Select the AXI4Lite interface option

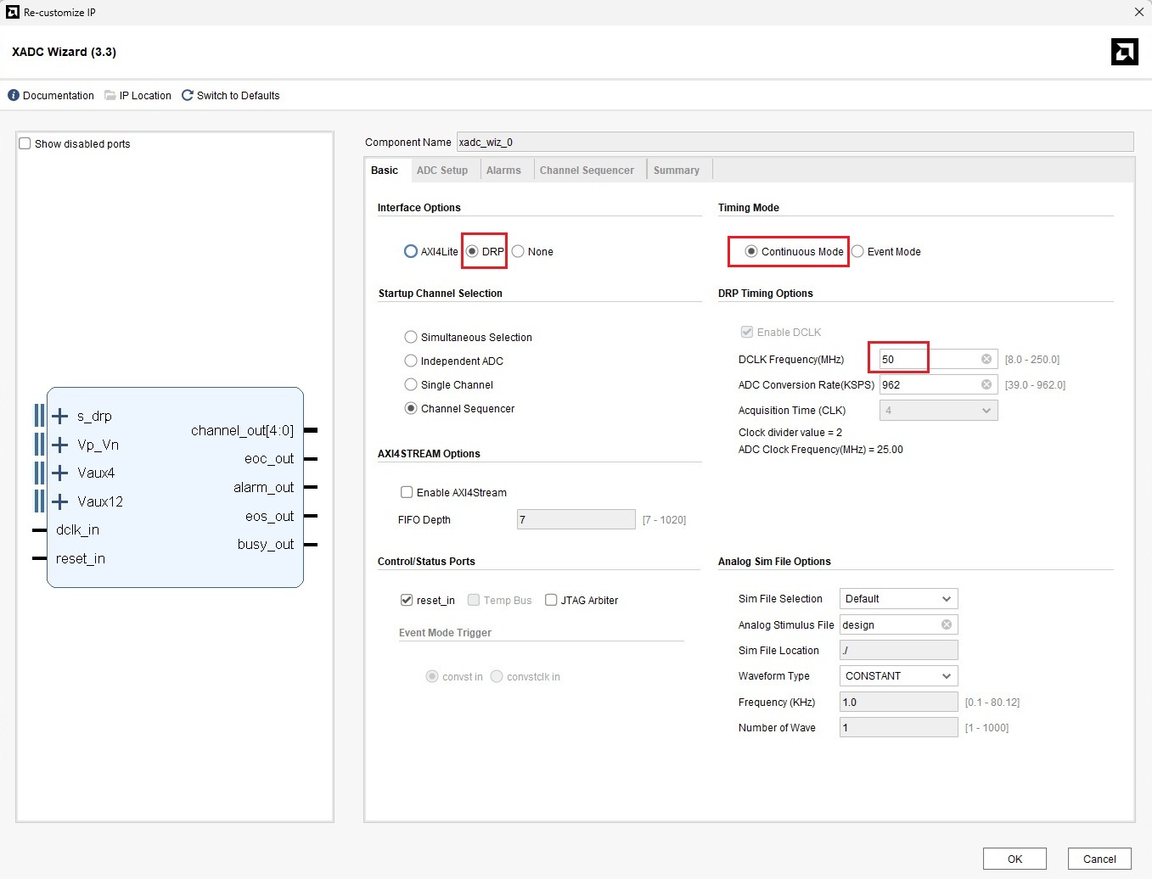point(411,252)
